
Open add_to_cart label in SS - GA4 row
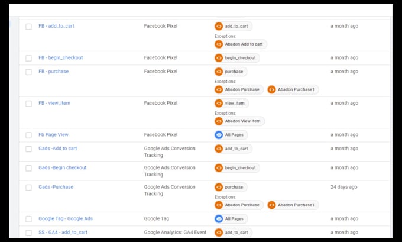(x=236, y=233)
